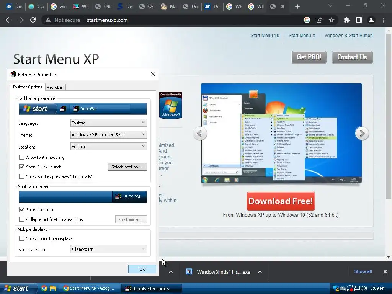Uncheck Show the clock
The width and height of the screenshot is (392, 294).
click(x=22, y=209)
